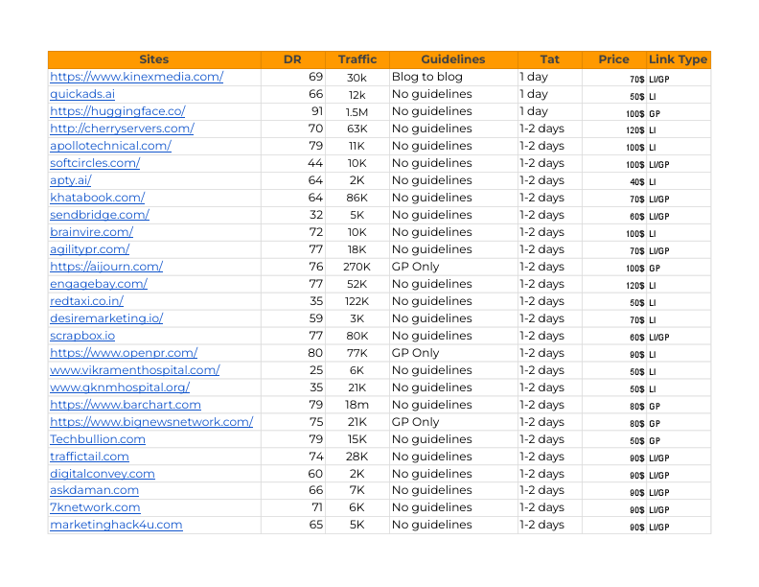This screenshot has height=587, width=759.
Task: Select the Traffic column header
Action: 357,59
